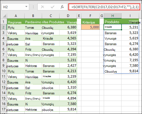The height and width of the screenshot is (114, 142).
Task: Click the Cancel X icon in formula bar
Action: click(43, 7)
